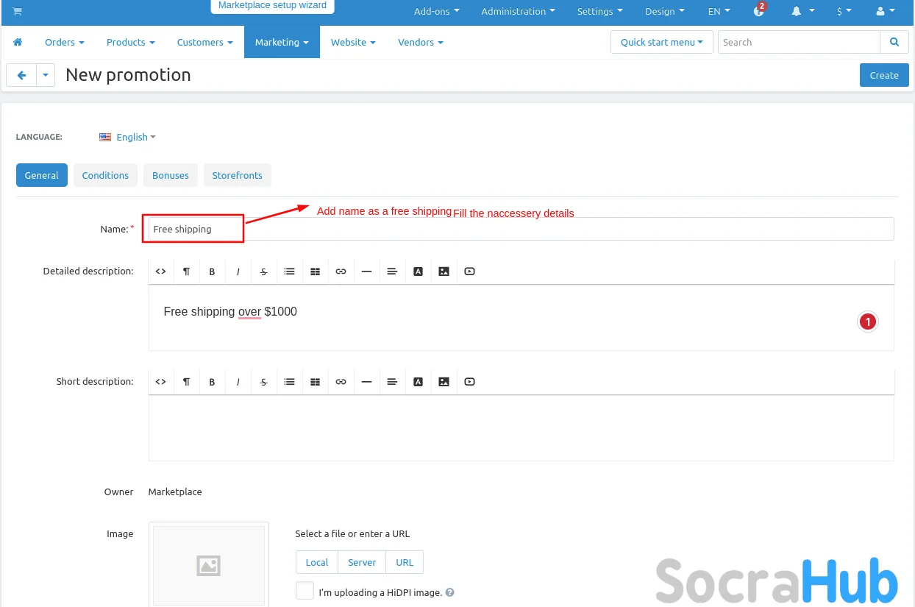Click the Marketplace setup wizard button

[x=272, y=6]
